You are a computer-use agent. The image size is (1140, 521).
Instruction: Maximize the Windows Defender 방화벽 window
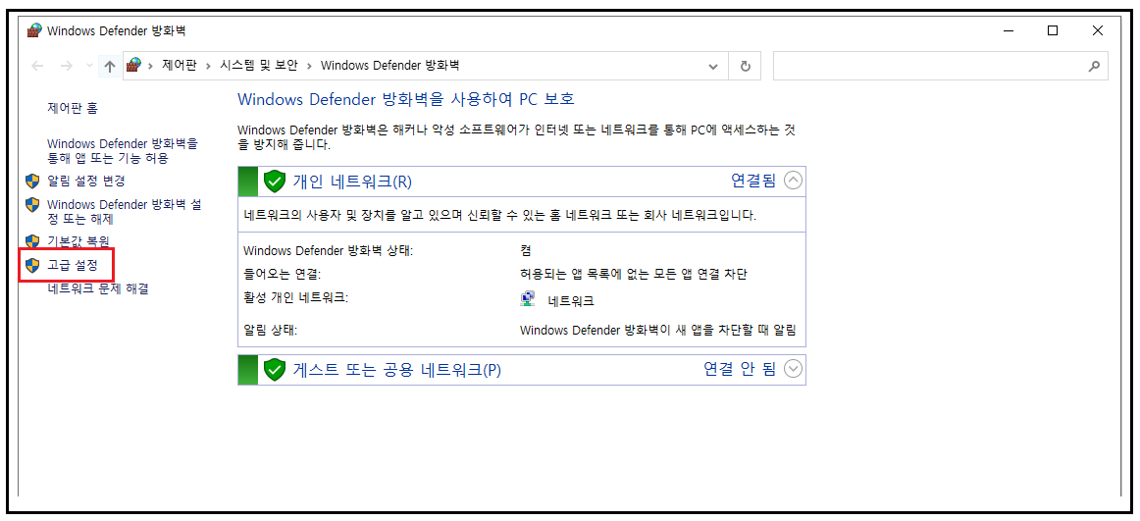[x=1053, y=30]
